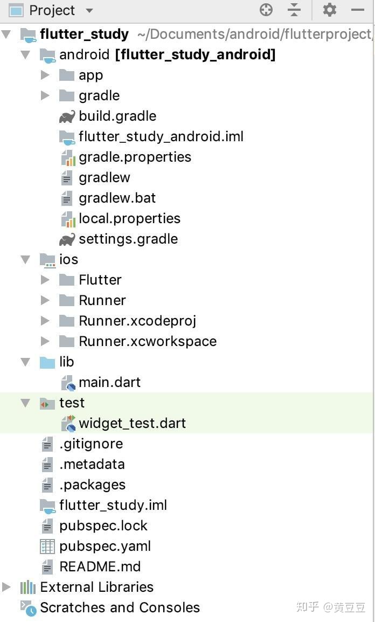Expand the app folder
This screenshot has width=375, height=622.
pos(45,75)
